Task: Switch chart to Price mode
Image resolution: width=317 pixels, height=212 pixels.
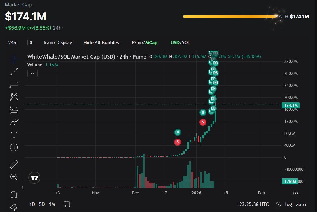Action: click(137, 43)
